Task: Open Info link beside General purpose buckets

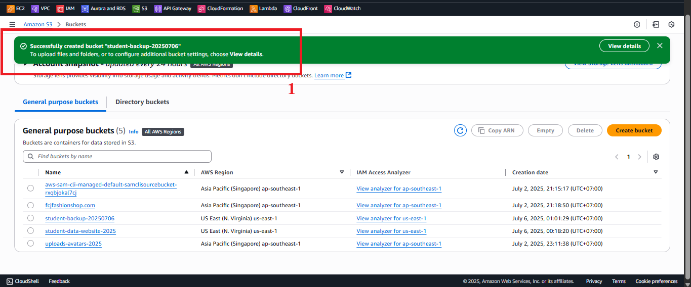Action: coord(133,131)
